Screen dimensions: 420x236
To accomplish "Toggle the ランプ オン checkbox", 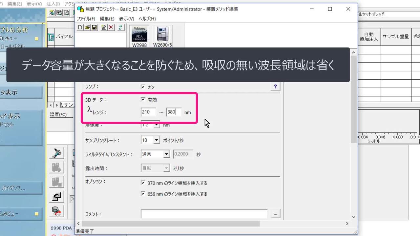I will (x=143, y=87).
